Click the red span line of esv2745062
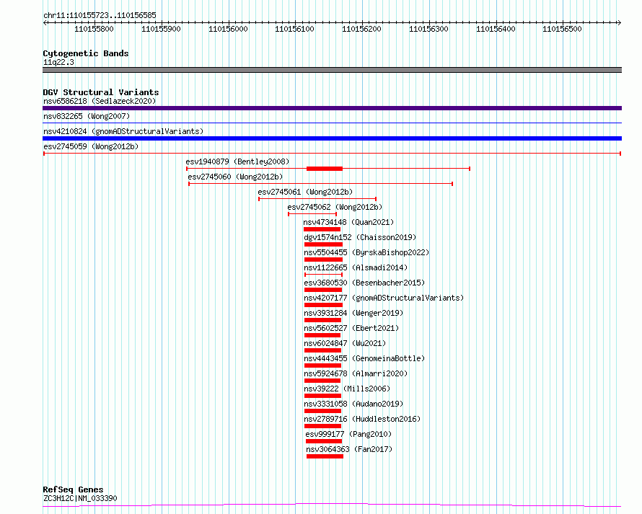642x514 pixels. (312, 214)
